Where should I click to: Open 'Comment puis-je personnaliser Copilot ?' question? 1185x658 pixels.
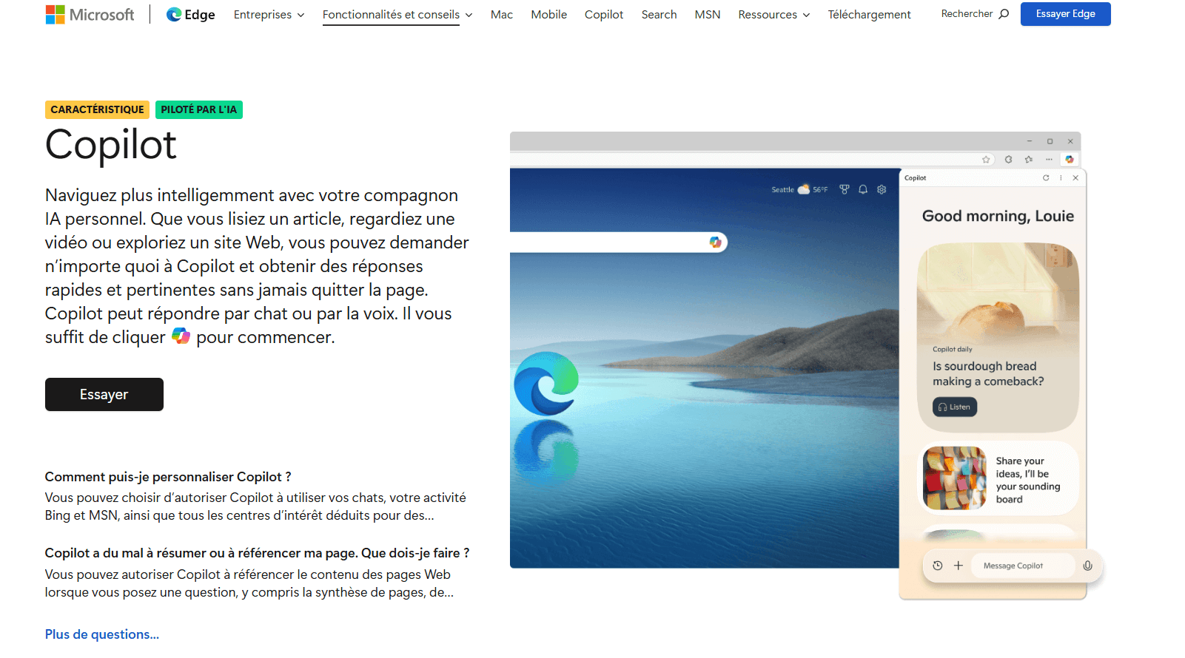[168, 477]
